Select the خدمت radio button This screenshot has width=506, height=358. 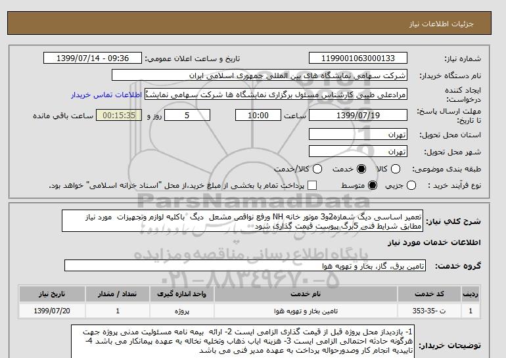(x=361, y=169)
